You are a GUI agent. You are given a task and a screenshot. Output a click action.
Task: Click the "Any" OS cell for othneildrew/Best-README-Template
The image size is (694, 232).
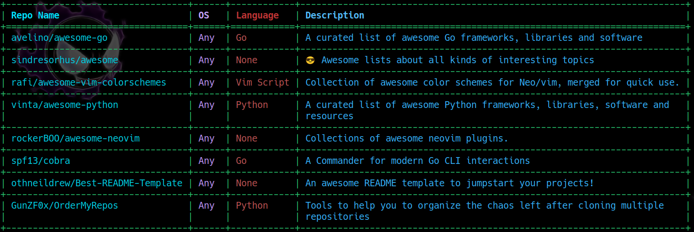click(206, 183)
